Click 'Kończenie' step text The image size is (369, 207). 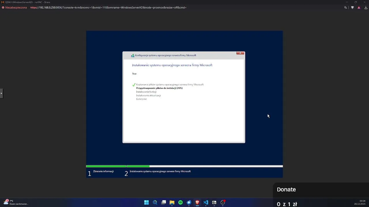(x=141, y=99)
